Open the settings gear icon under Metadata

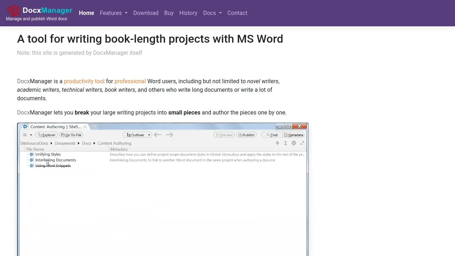click(294, 143)
